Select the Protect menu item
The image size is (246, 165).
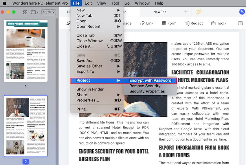pyautogui.click(x=97, y=81)
